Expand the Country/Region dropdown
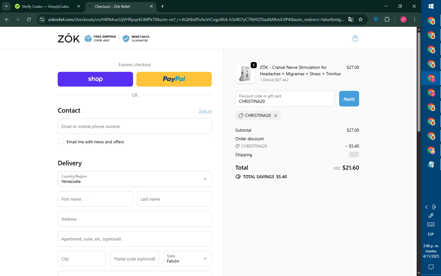This screenshot has height=276, width=441. click(x=135, y=179)
